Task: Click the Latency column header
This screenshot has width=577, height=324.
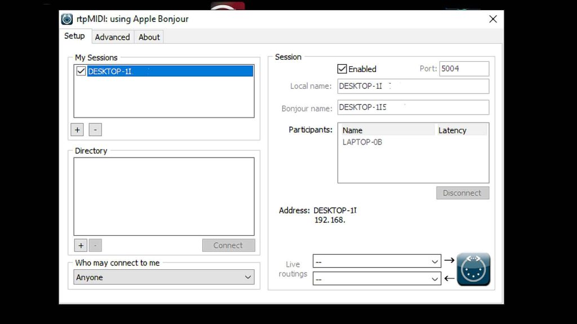Action: pos(461,130)
